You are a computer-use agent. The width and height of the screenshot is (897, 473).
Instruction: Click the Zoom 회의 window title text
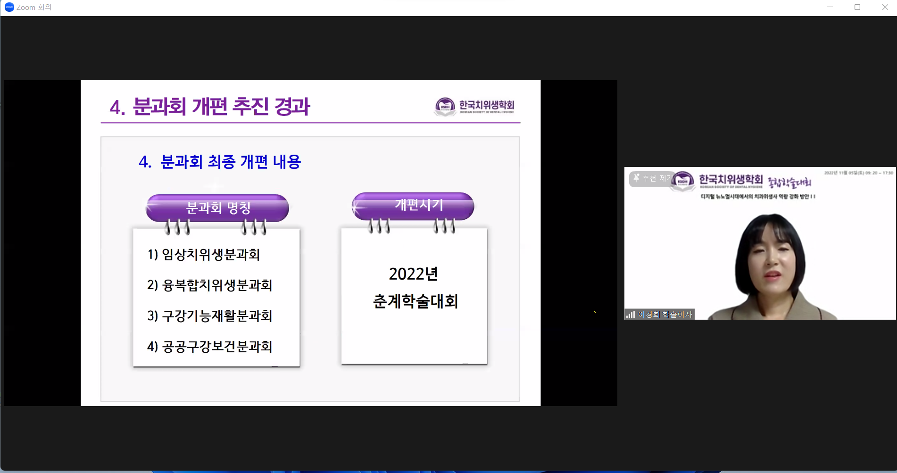pyautogui.click(x=34, y=7)
